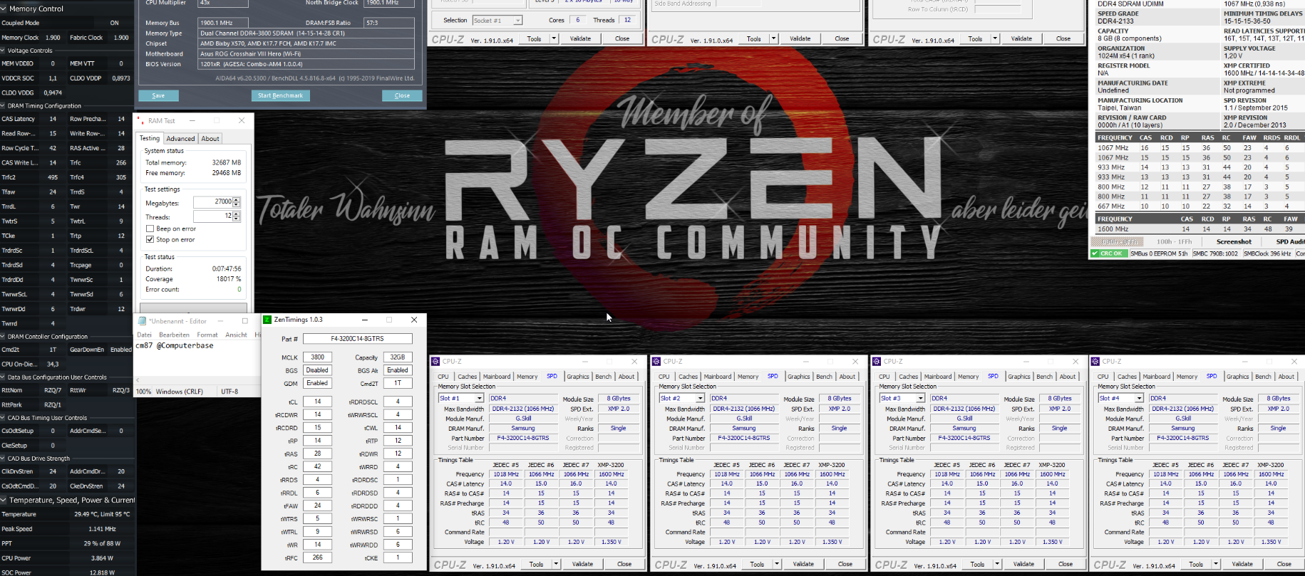
Task: Click the GearDownEn Enabled value
Action: coord(120,350)
